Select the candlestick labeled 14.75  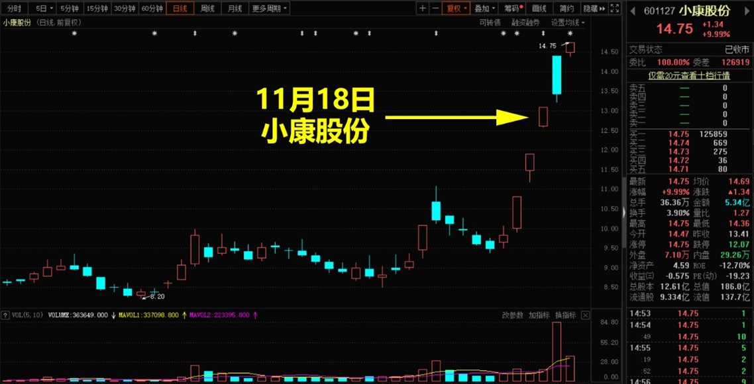(570, 48)
